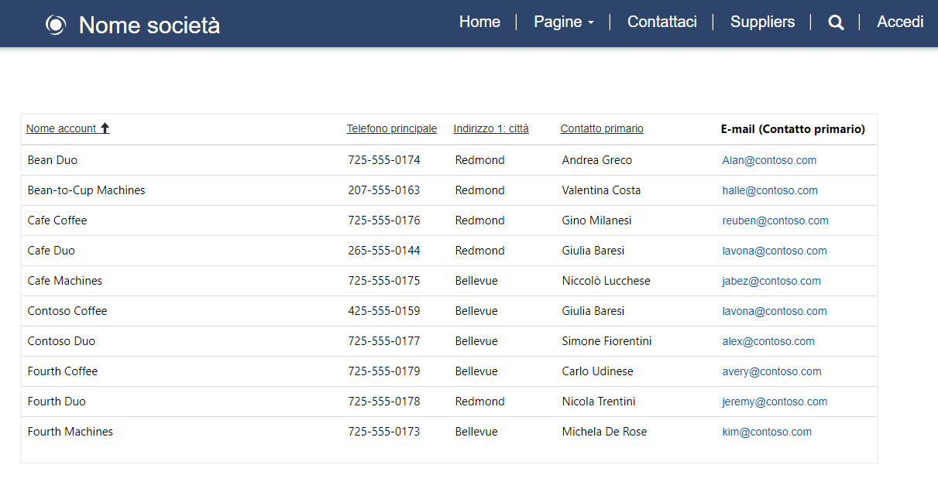
Task: Select contact Simone Fiorentini
Action: [x=607, y=341]
